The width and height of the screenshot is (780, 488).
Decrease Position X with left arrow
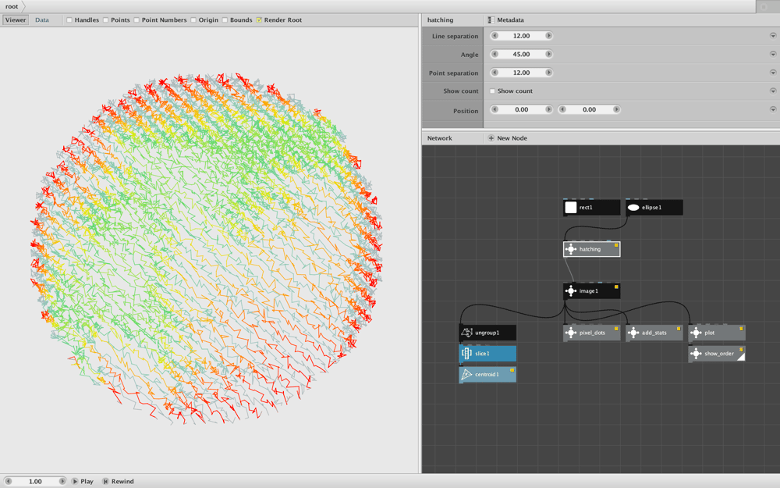coord(495,109)
